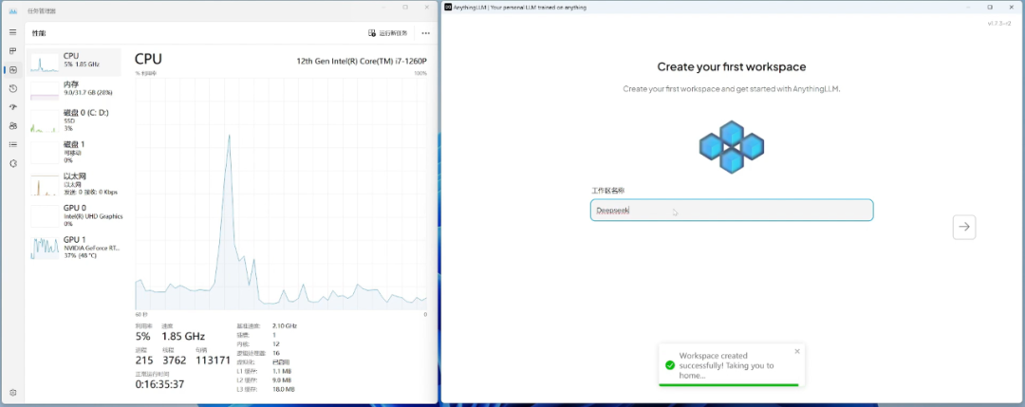Open Users page icon in Task Manager
1025x407 pixels.
pos(12,125)
